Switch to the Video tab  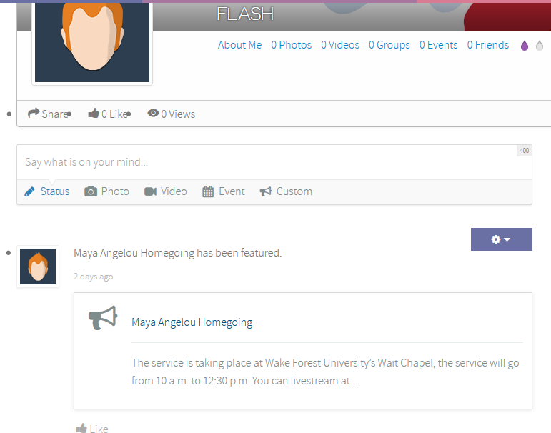click(166, 191)
